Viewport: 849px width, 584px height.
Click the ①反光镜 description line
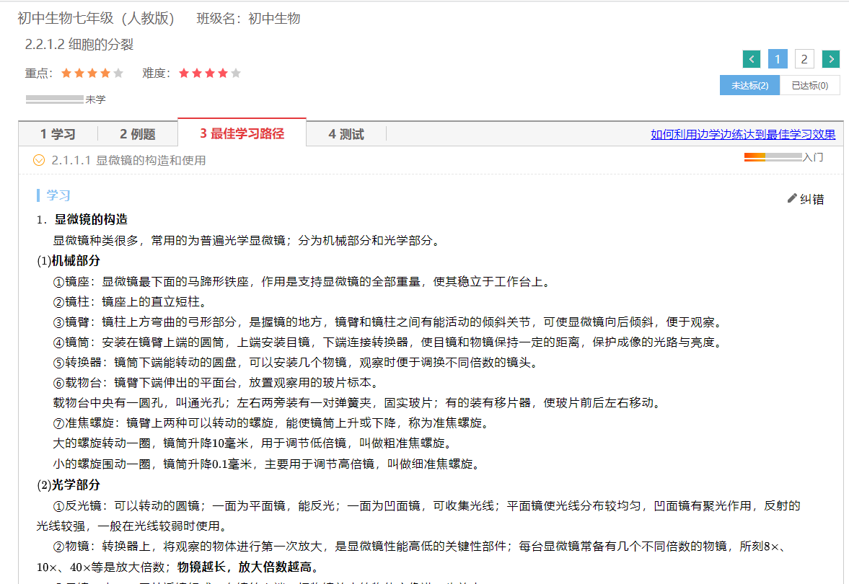418,516
